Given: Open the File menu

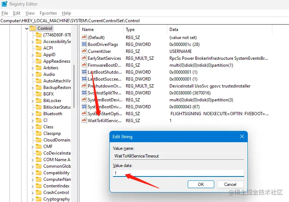Looking at the screenshot, I should (5, 13).
